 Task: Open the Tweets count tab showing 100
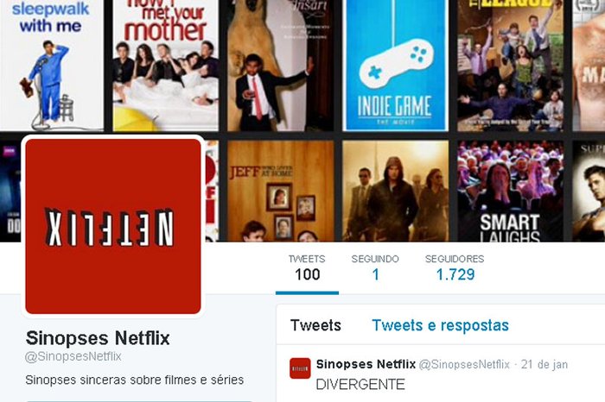pyautogui.click(x=307, y=268)
